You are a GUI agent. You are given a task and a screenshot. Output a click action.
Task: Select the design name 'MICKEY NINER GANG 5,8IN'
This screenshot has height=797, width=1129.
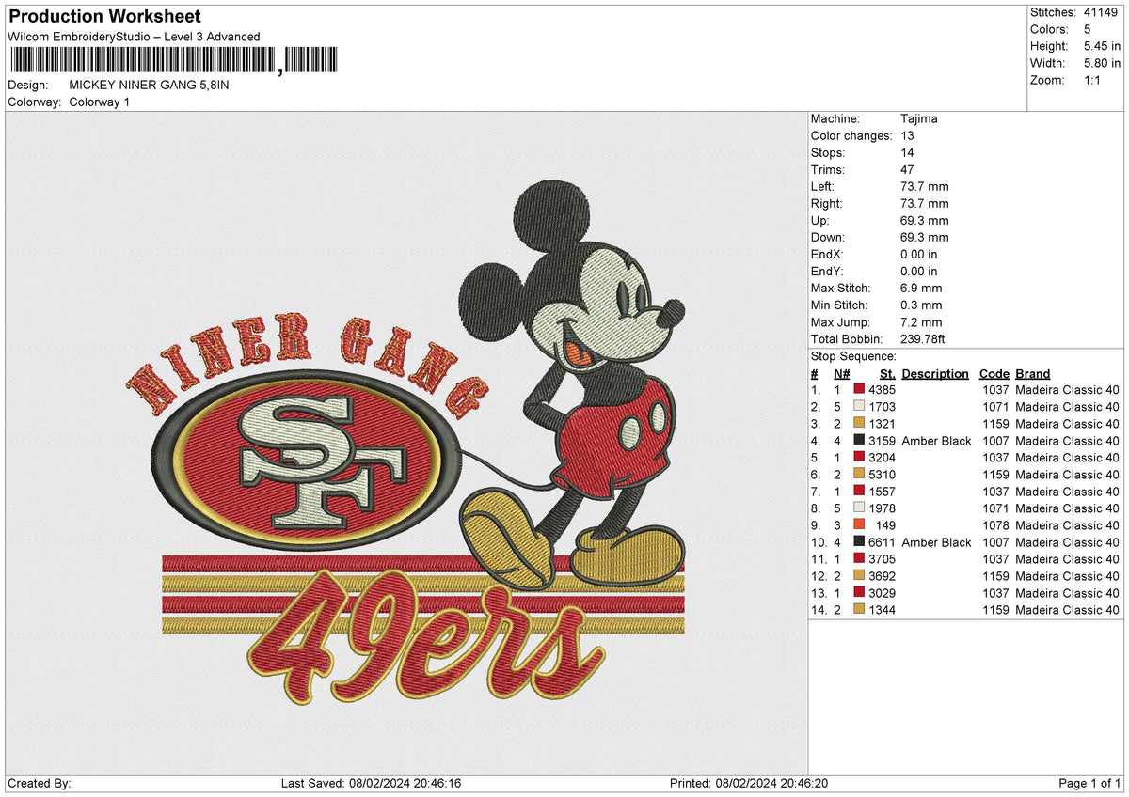coord(149,85)
